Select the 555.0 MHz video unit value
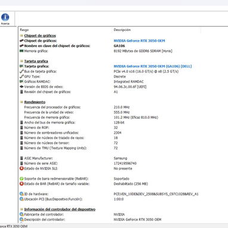This screenshot has height=228, width=228. (122, 112)
